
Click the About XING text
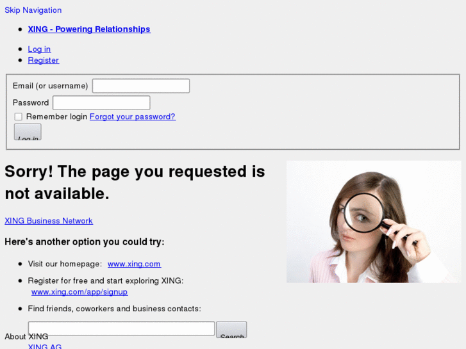tap(26, 337)
